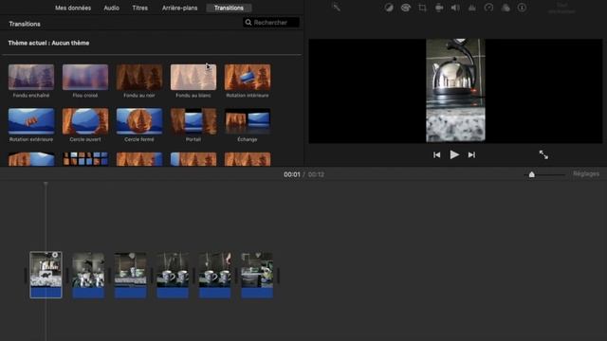The width and height of the screenshot is (607, 341).
Task: Skip to the next clip
Action: coord(471,154)
